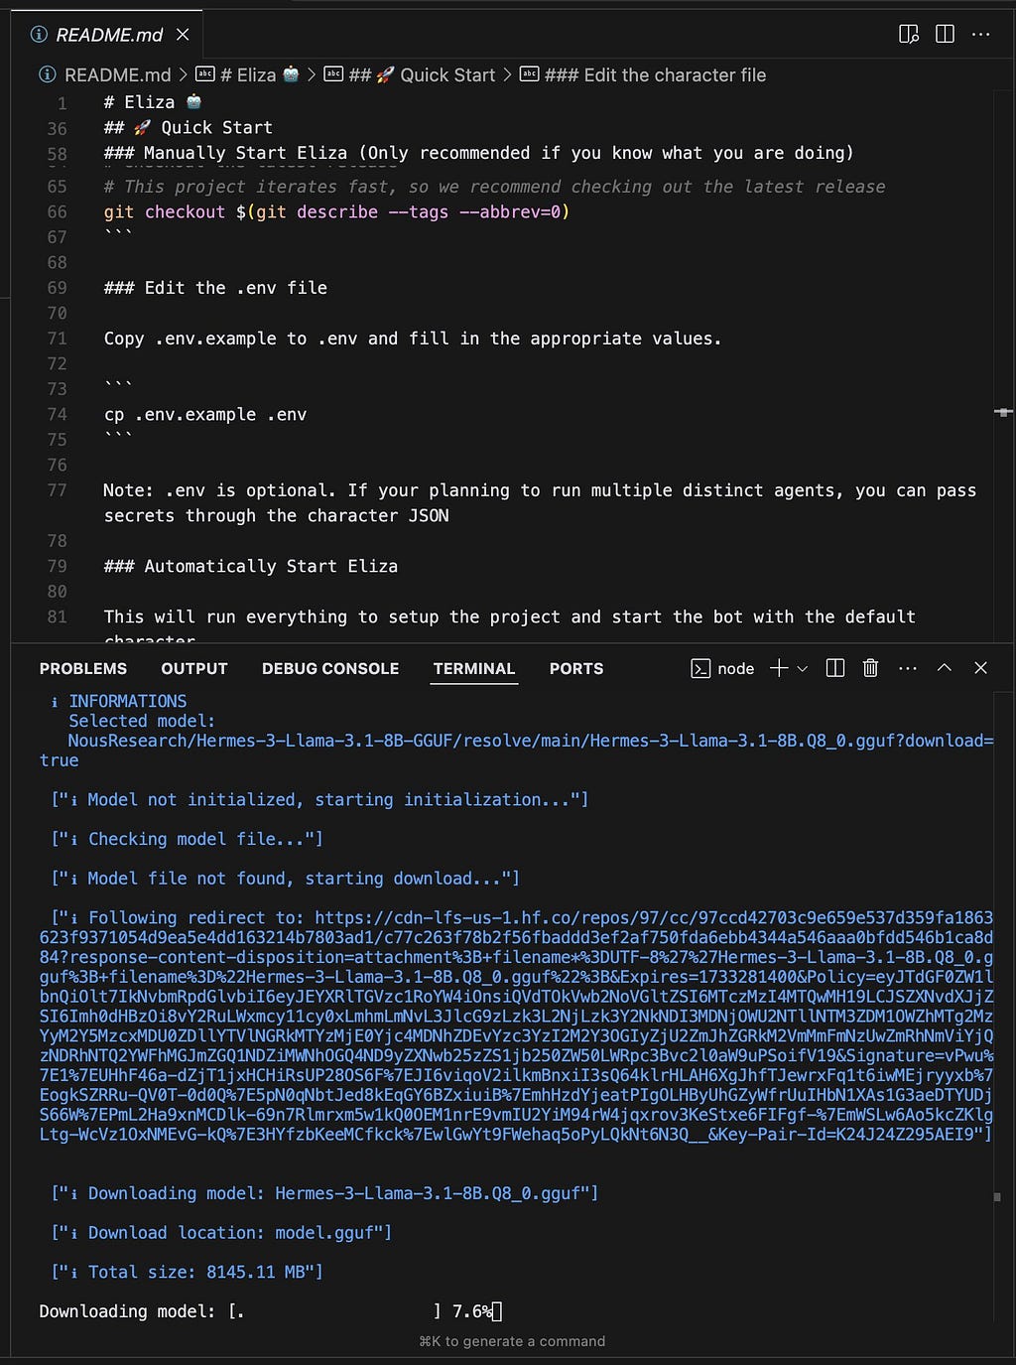Open editor more actions menu
The width and height of the screenshot is (1016, 1365).
(x=981, y=35)
